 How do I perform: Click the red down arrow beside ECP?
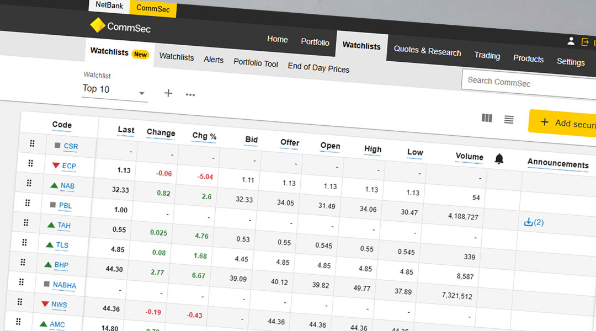pyautogui.click(x=56, y=165)
